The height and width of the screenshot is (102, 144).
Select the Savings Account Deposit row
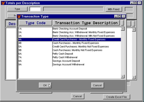tap(70, 61)
